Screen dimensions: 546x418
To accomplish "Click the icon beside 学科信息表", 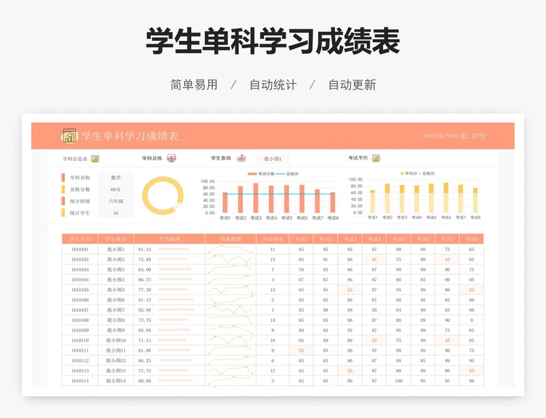I will coord(95,159).
